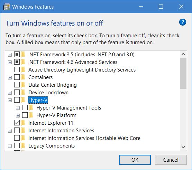
Task: Check the Hyper-V Management Tools checkbox
Action: click(x=25, y=107)
